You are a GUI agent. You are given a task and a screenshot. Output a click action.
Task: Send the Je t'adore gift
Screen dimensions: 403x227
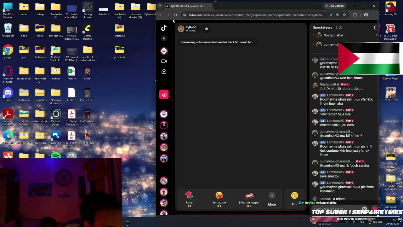[x=219, y=199]
